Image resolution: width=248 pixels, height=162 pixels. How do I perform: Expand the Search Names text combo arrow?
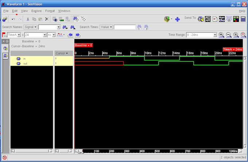(x=59, y=27)
